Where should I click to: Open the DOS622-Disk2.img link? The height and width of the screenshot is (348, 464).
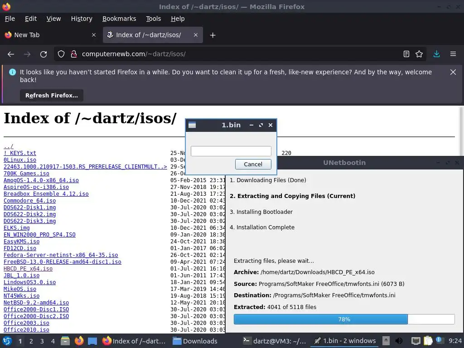[29, 214]
